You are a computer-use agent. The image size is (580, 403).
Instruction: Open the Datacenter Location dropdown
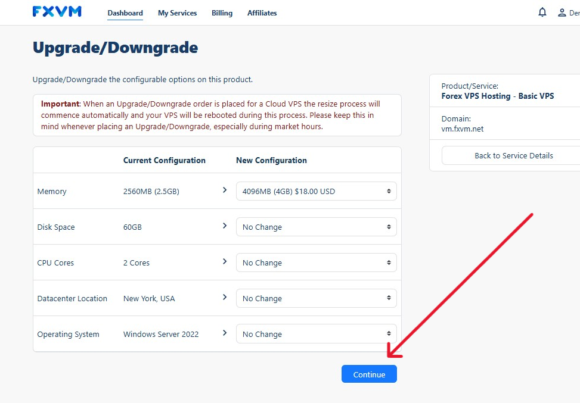pyautogui.click(x=316, y=299)
